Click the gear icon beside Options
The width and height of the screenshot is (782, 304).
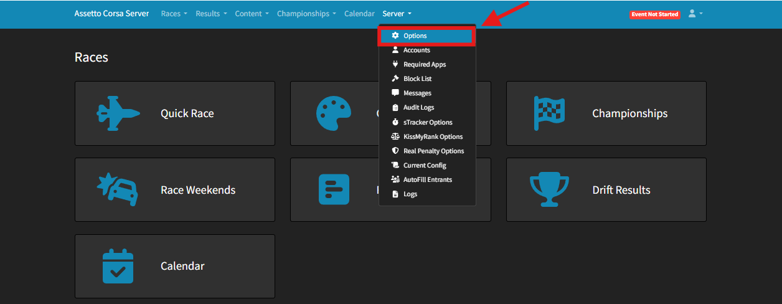[395, 36]
